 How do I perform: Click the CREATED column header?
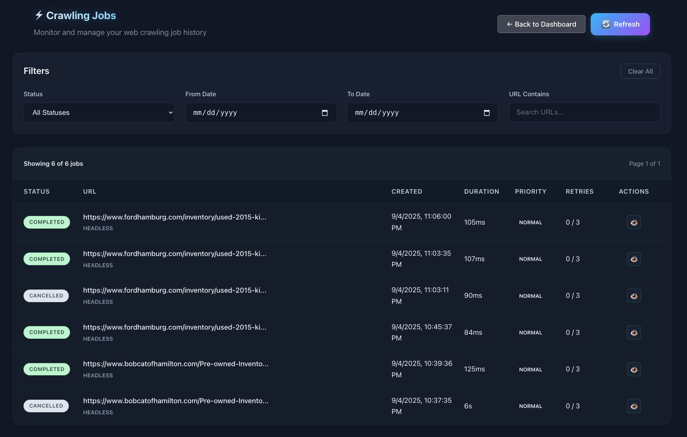click(407, 191)
